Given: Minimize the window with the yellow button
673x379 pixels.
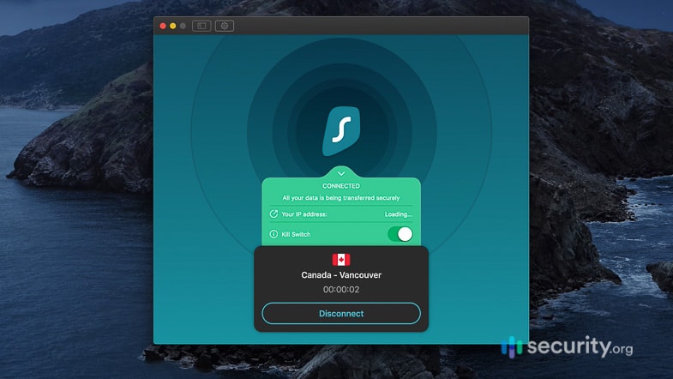Looking at the screenshot, I should 172,26.
